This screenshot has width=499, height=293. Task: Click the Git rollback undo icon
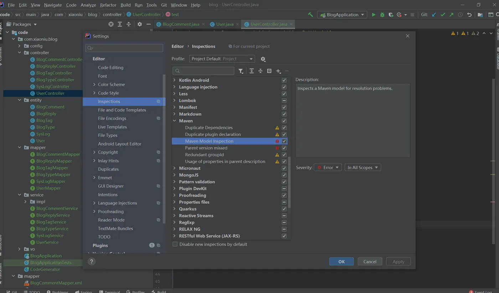click(469, 15)
